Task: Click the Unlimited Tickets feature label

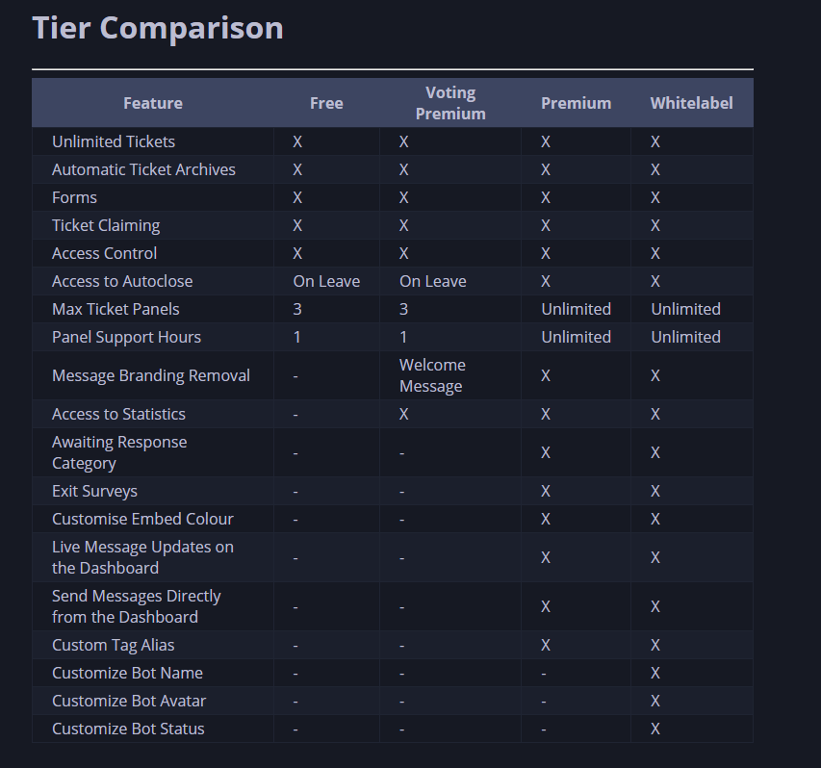Action: point(114,141)
